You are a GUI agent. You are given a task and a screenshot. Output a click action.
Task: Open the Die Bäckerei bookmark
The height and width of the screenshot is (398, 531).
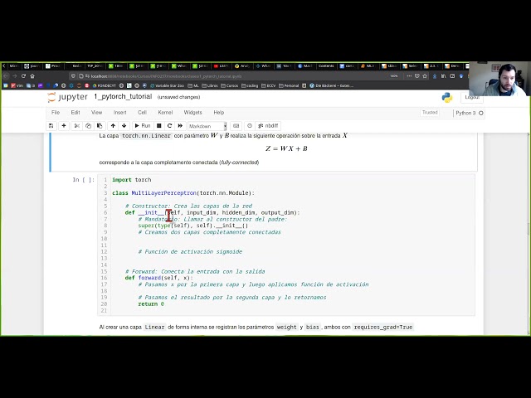click(331, 85)
